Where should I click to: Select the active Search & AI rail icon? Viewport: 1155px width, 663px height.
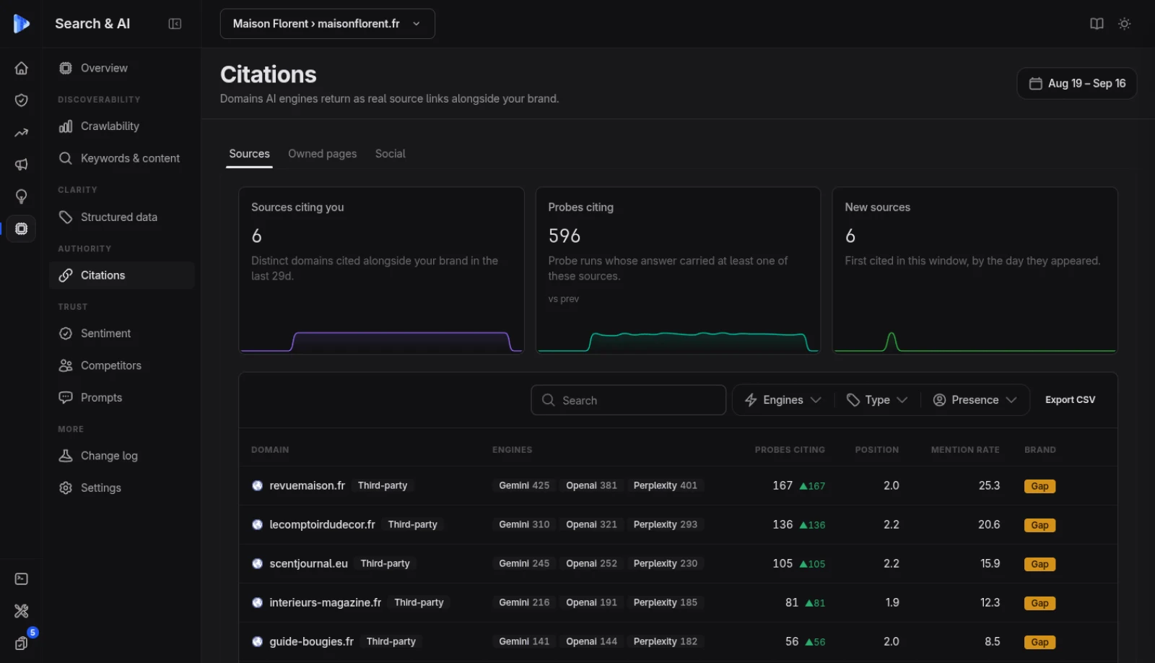click(x=21, y=229)
